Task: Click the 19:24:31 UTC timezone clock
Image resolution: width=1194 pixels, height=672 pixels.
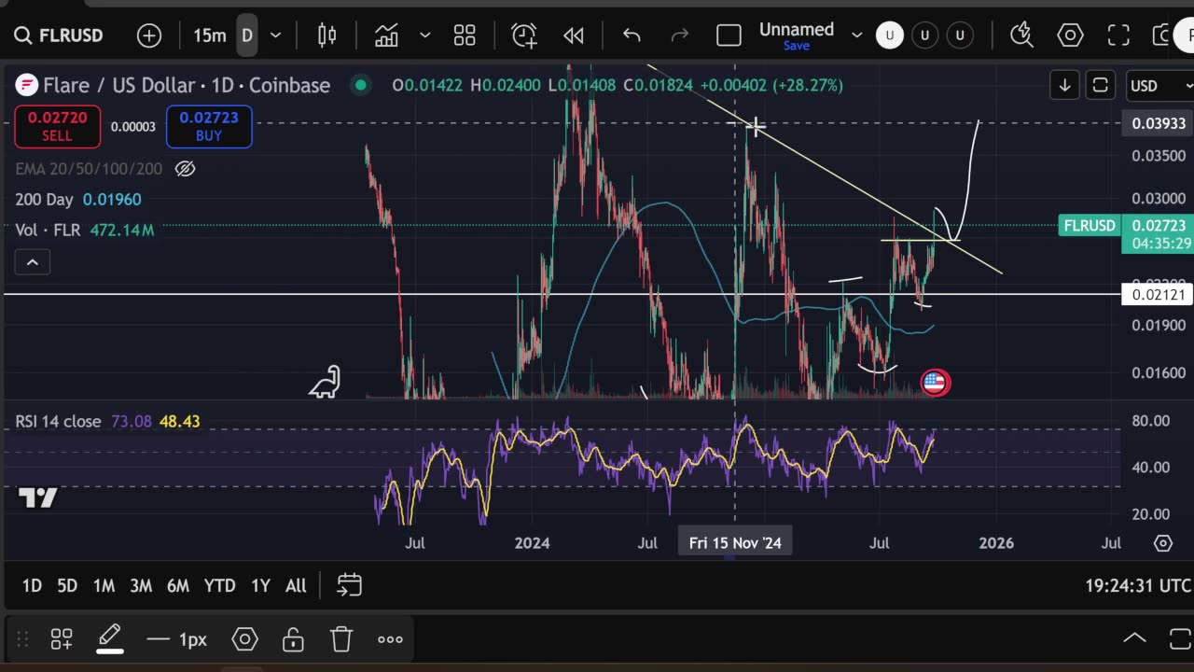Action: point(1138,585)
